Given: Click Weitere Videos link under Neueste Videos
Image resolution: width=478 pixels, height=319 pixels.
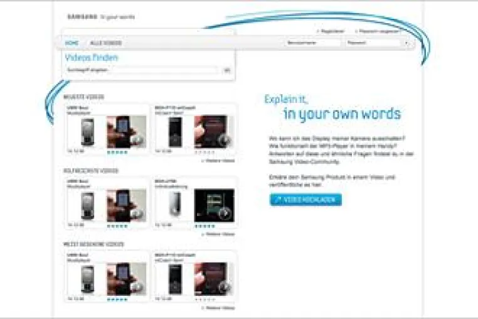Looking at the screenshot, I should 218,161.
